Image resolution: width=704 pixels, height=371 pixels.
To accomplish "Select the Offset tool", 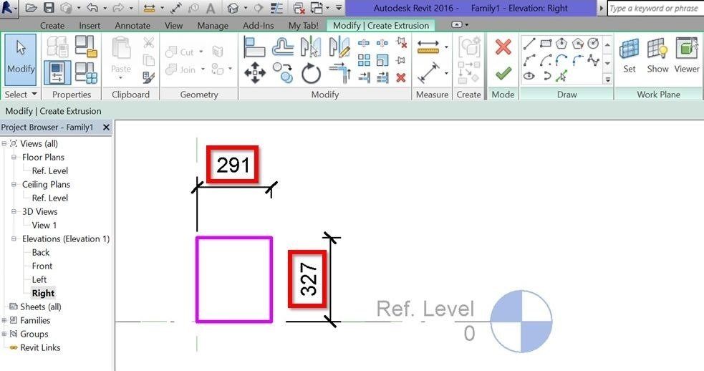I will coord(282,47).
